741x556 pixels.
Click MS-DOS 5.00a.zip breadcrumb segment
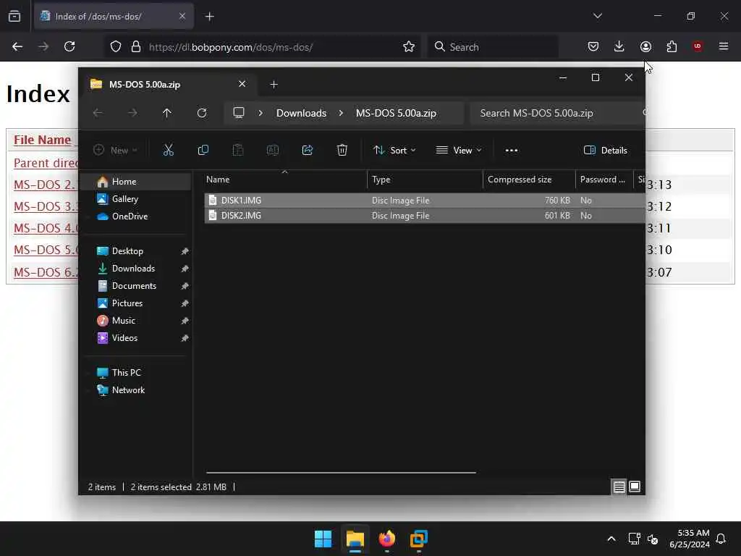[396, 113]
